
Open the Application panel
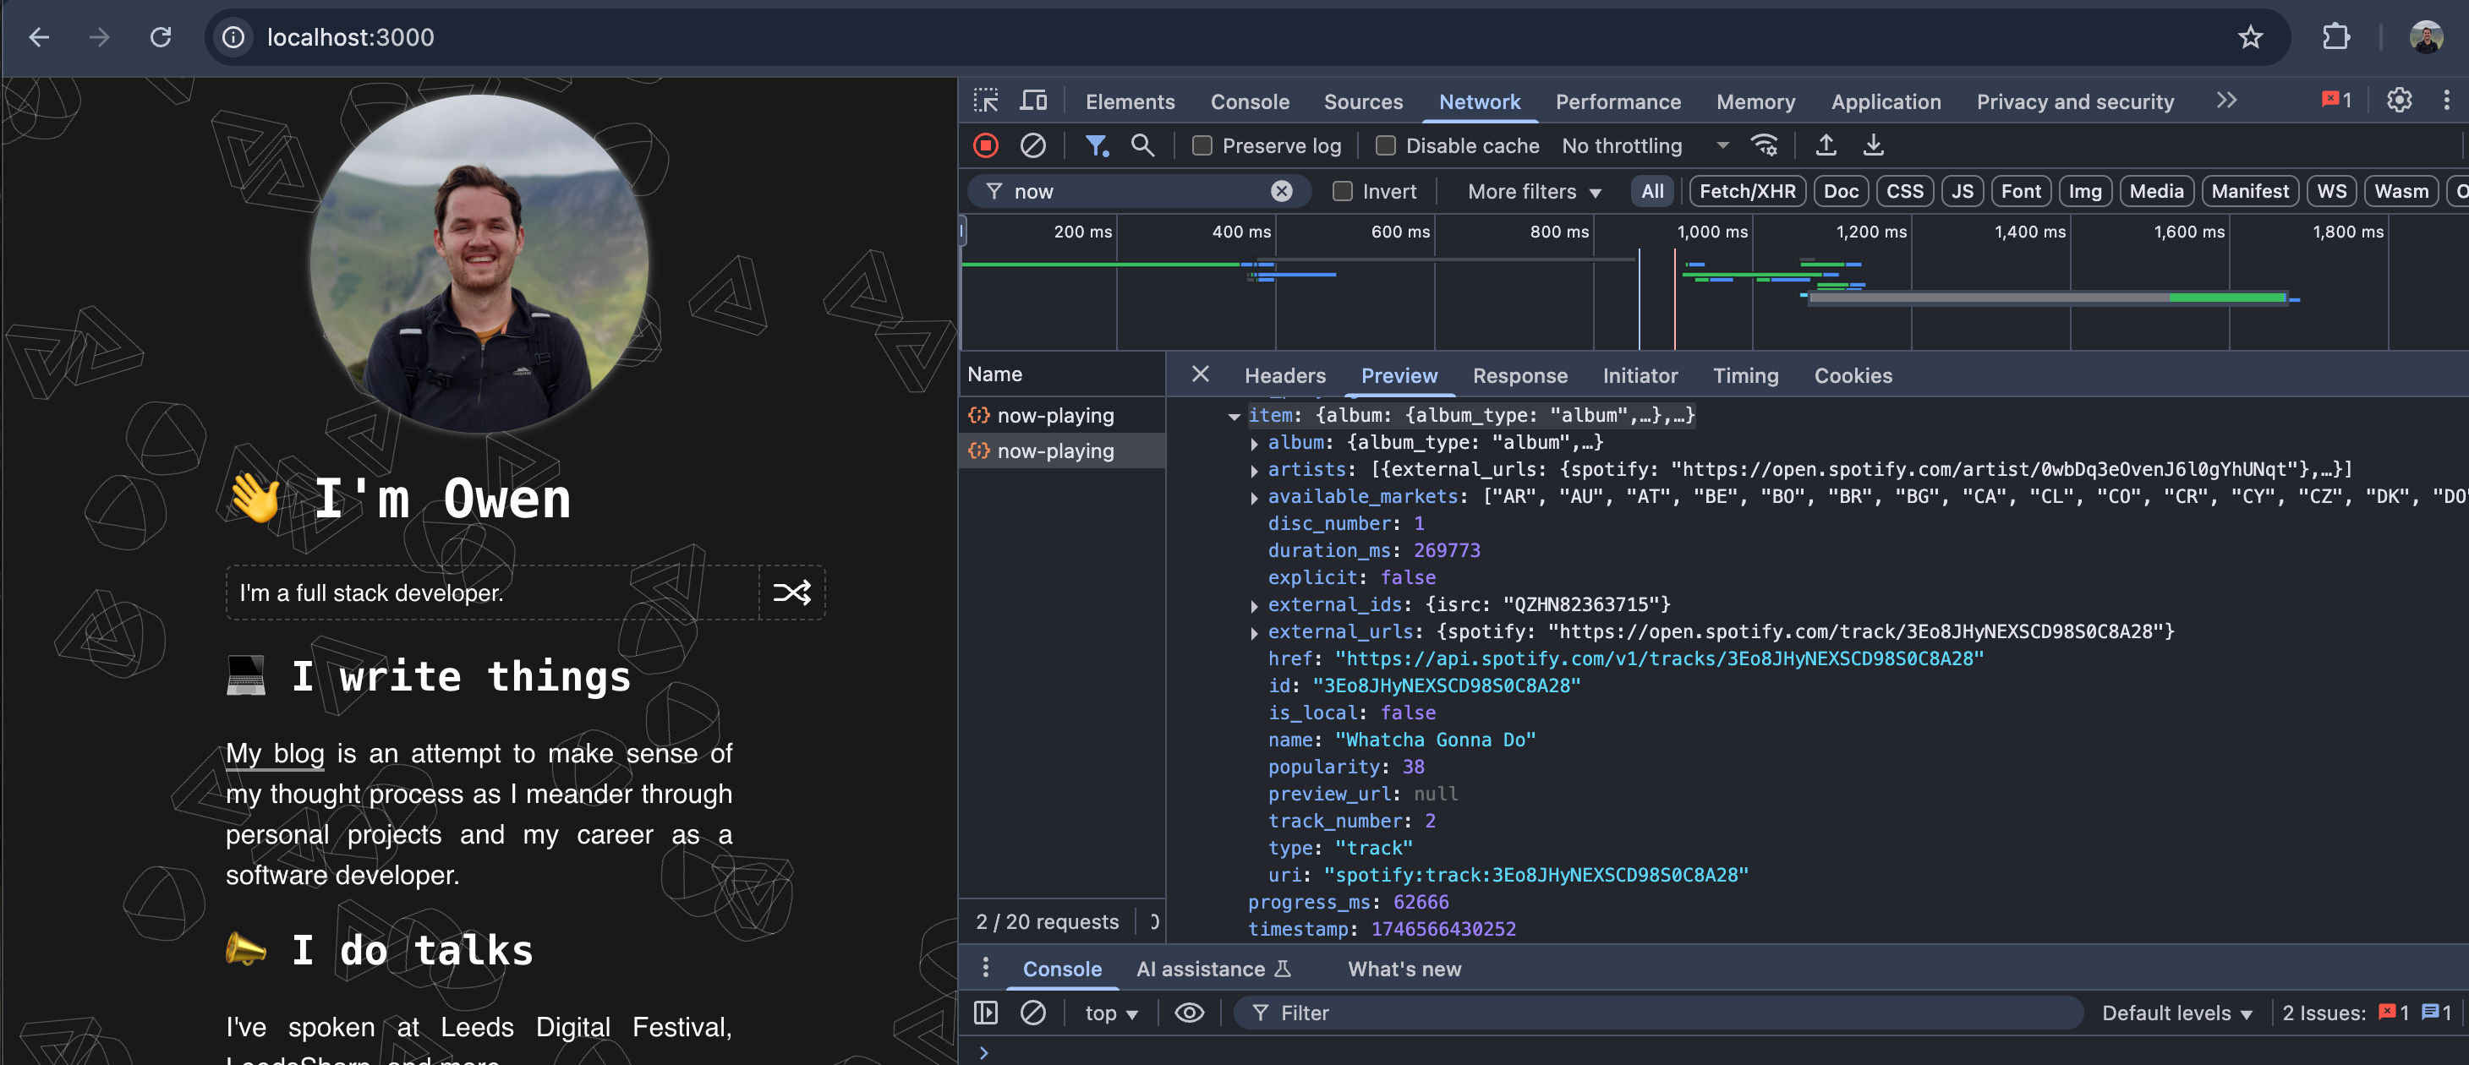(1885, 101)
